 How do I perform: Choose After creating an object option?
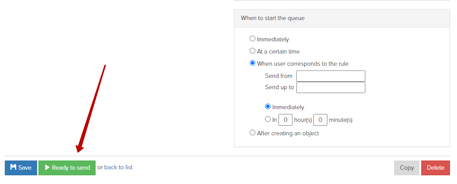252,133
